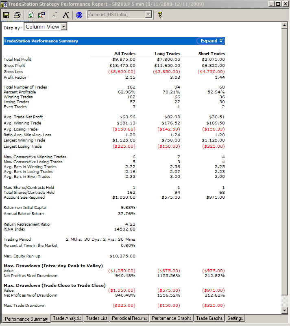This screenshot has width=290, height=326.
Task: Click the Save report floppy disk icon
Action: 6,15
